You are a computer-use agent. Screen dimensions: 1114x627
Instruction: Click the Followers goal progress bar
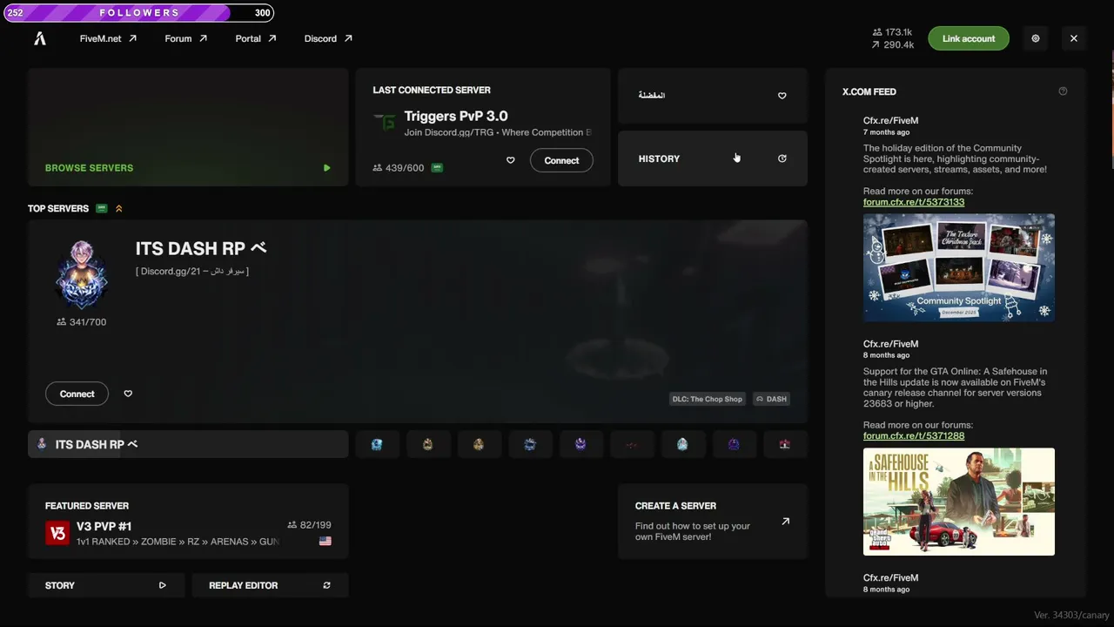coord(138,13)
